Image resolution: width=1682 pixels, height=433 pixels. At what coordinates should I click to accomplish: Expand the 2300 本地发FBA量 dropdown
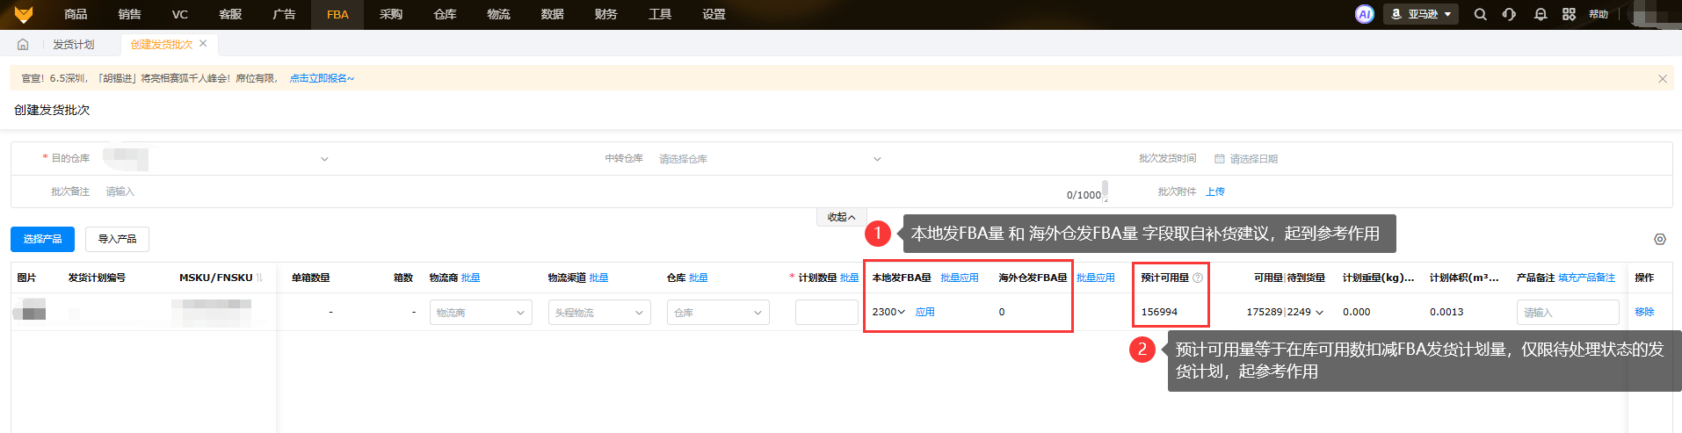(901, 312)
